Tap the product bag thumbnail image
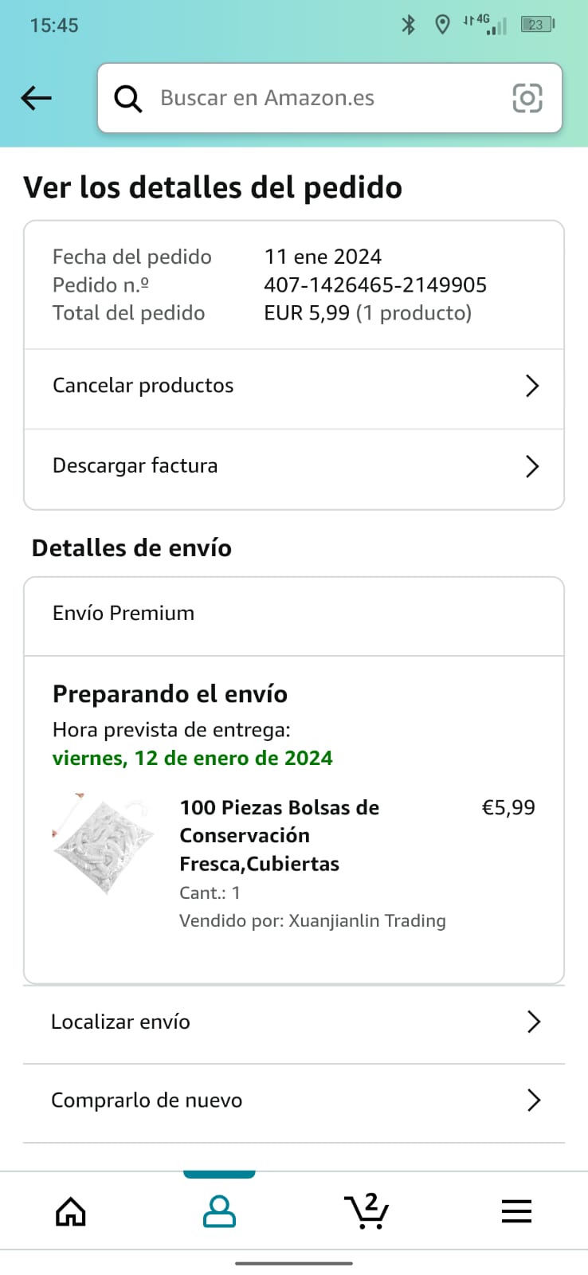The width and height of the screenshot is (588, 1275). [104, 845]
